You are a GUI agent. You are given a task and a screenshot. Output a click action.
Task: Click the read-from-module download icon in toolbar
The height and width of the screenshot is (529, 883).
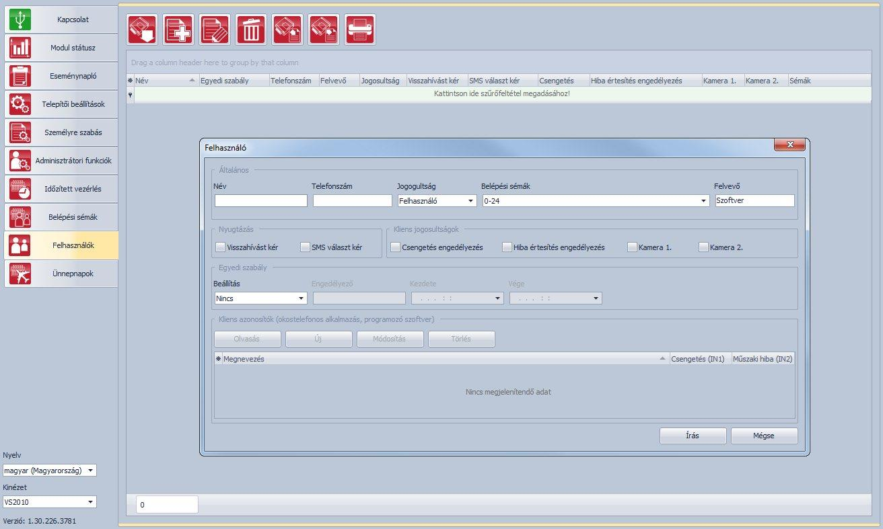coord(142,30)
